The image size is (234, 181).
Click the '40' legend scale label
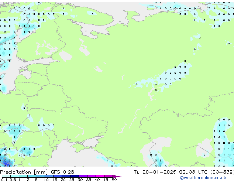point(97,180)
